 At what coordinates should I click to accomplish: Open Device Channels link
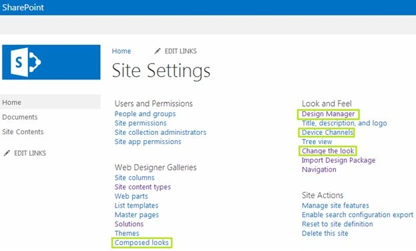(327, 132)
